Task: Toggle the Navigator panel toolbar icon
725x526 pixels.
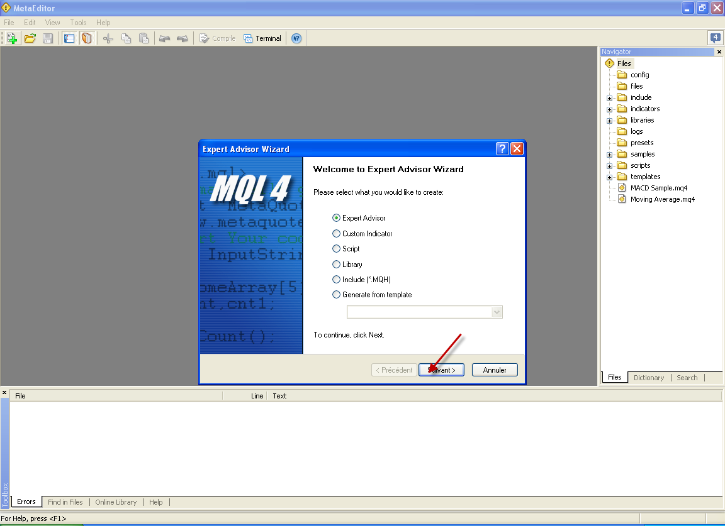Action: point(69,38)
